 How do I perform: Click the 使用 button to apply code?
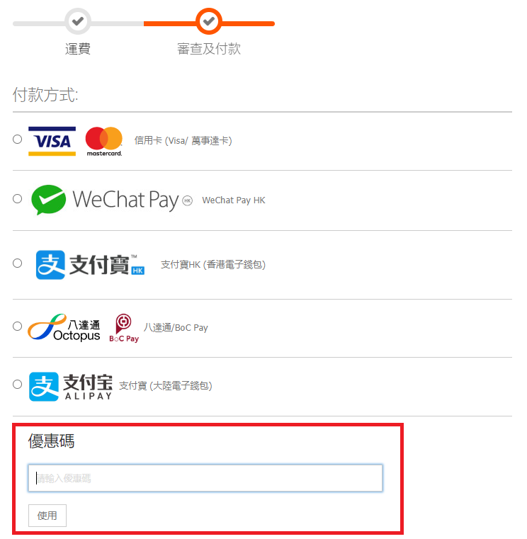[x=47, y=516]
